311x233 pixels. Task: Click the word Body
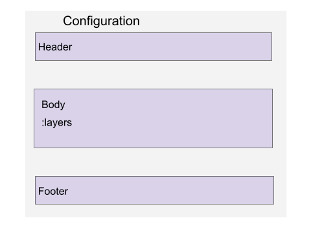53,105
